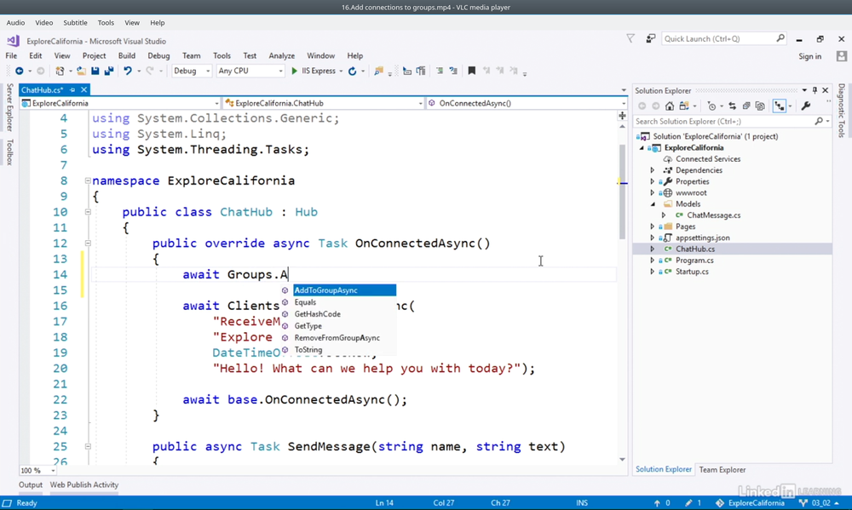Collapse the Models folder
The height and width of the screenshot is (510, 852).
(x=653, y=204)
